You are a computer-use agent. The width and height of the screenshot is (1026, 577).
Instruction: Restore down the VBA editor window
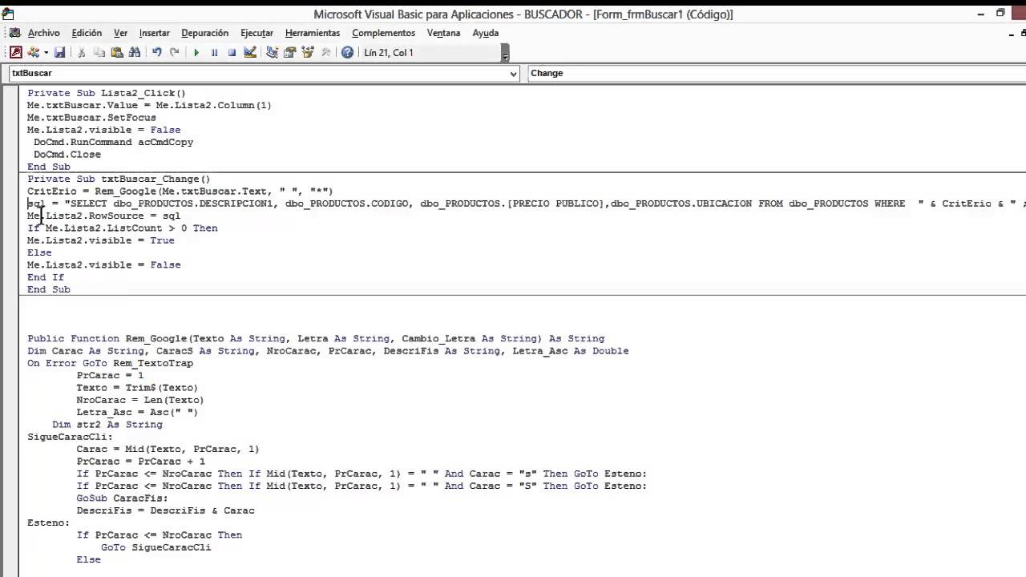[x=1000, y=14]
